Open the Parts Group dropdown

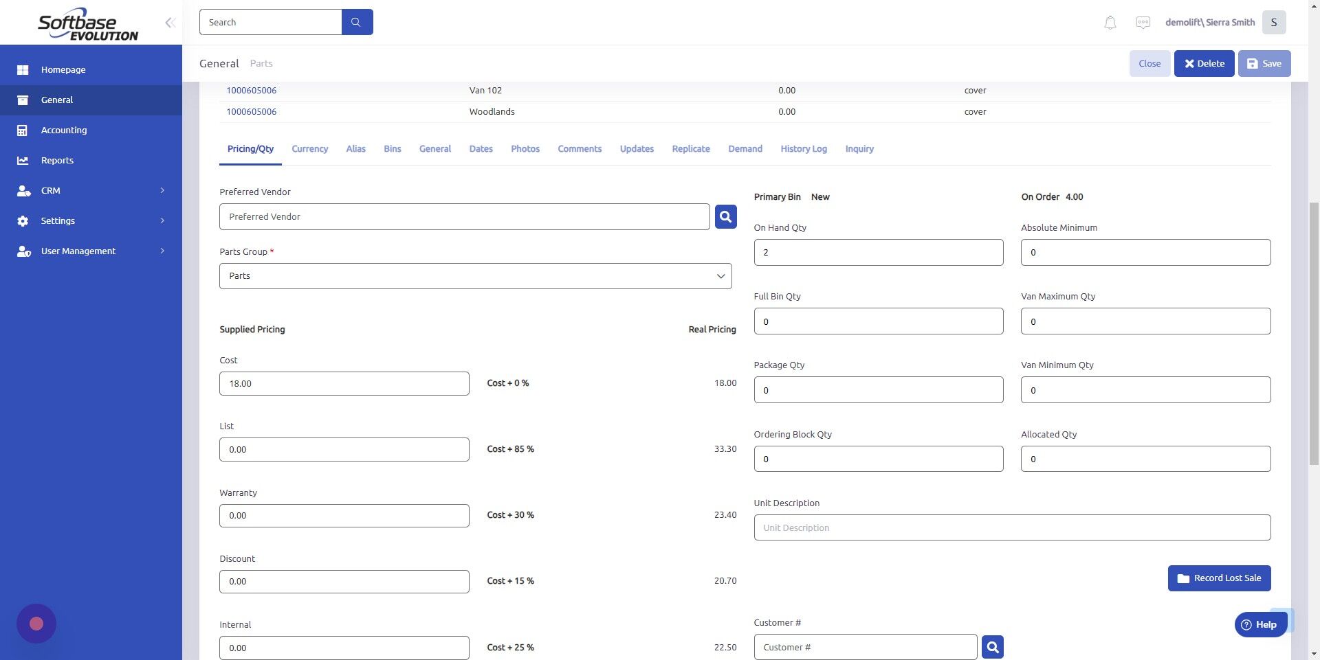(x=720, y=275)
